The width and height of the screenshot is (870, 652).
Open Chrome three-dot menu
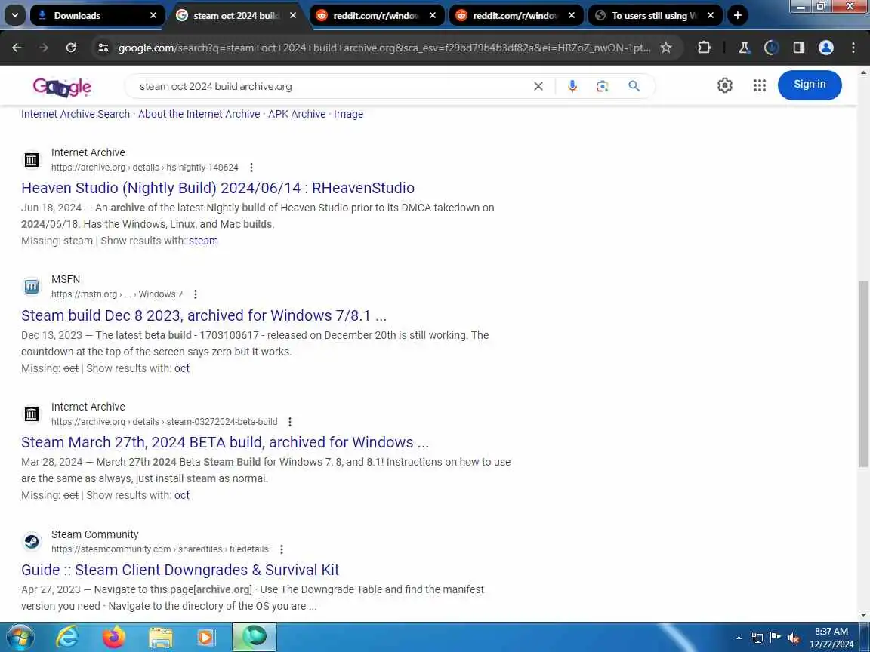(x=853, y=48)
